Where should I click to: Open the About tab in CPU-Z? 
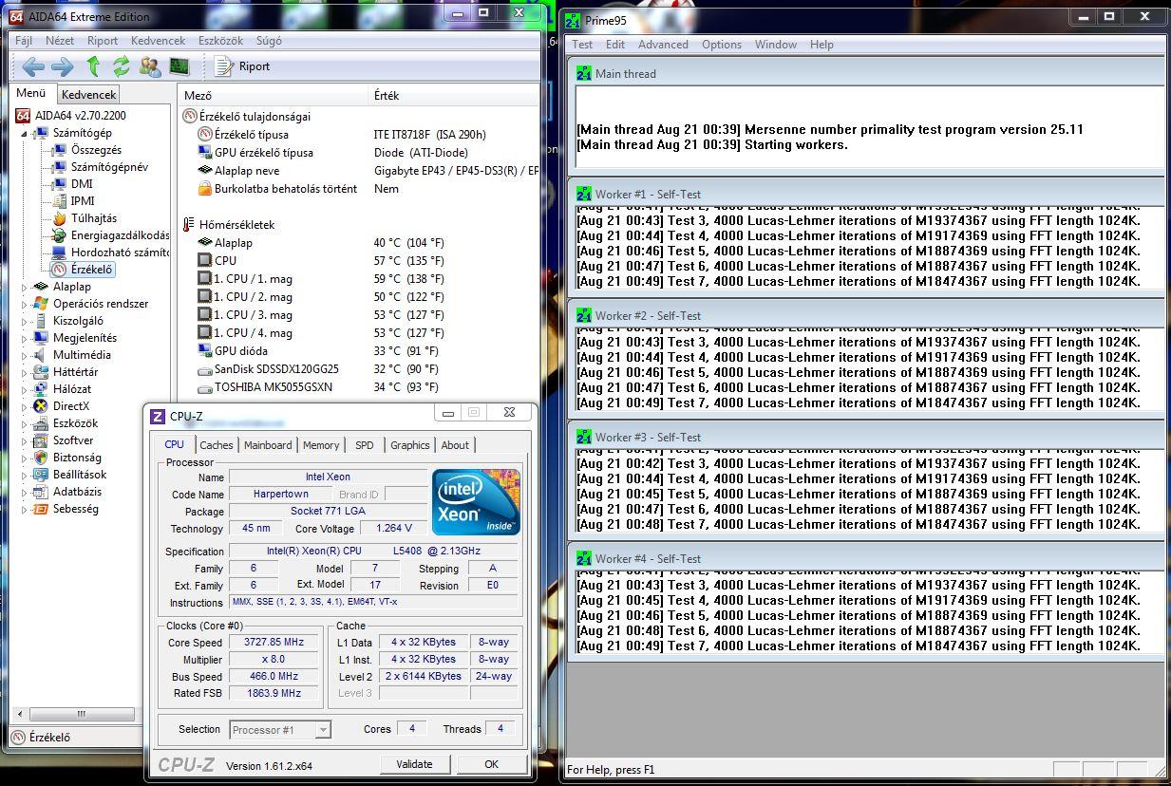(455, 445)
